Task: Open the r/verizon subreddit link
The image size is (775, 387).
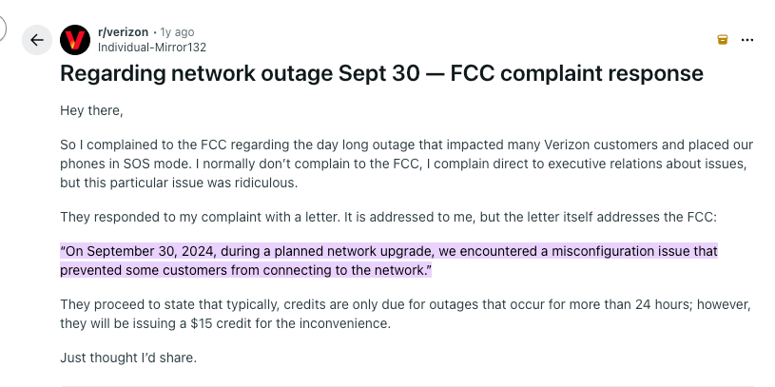Action: pyautogui.click(x=123, y=32)
